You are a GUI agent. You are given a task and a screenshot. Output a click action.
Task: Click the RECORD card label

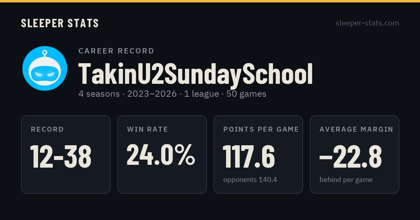[x=47, y=130]
